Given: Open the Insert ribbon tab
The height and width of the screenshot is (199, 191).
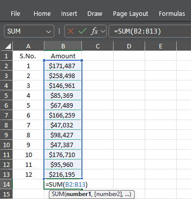Looking at the screenshot, I should (x=69, y=14).
